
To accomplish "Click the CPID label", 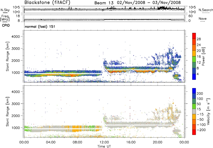I will [x=6, y=25].
